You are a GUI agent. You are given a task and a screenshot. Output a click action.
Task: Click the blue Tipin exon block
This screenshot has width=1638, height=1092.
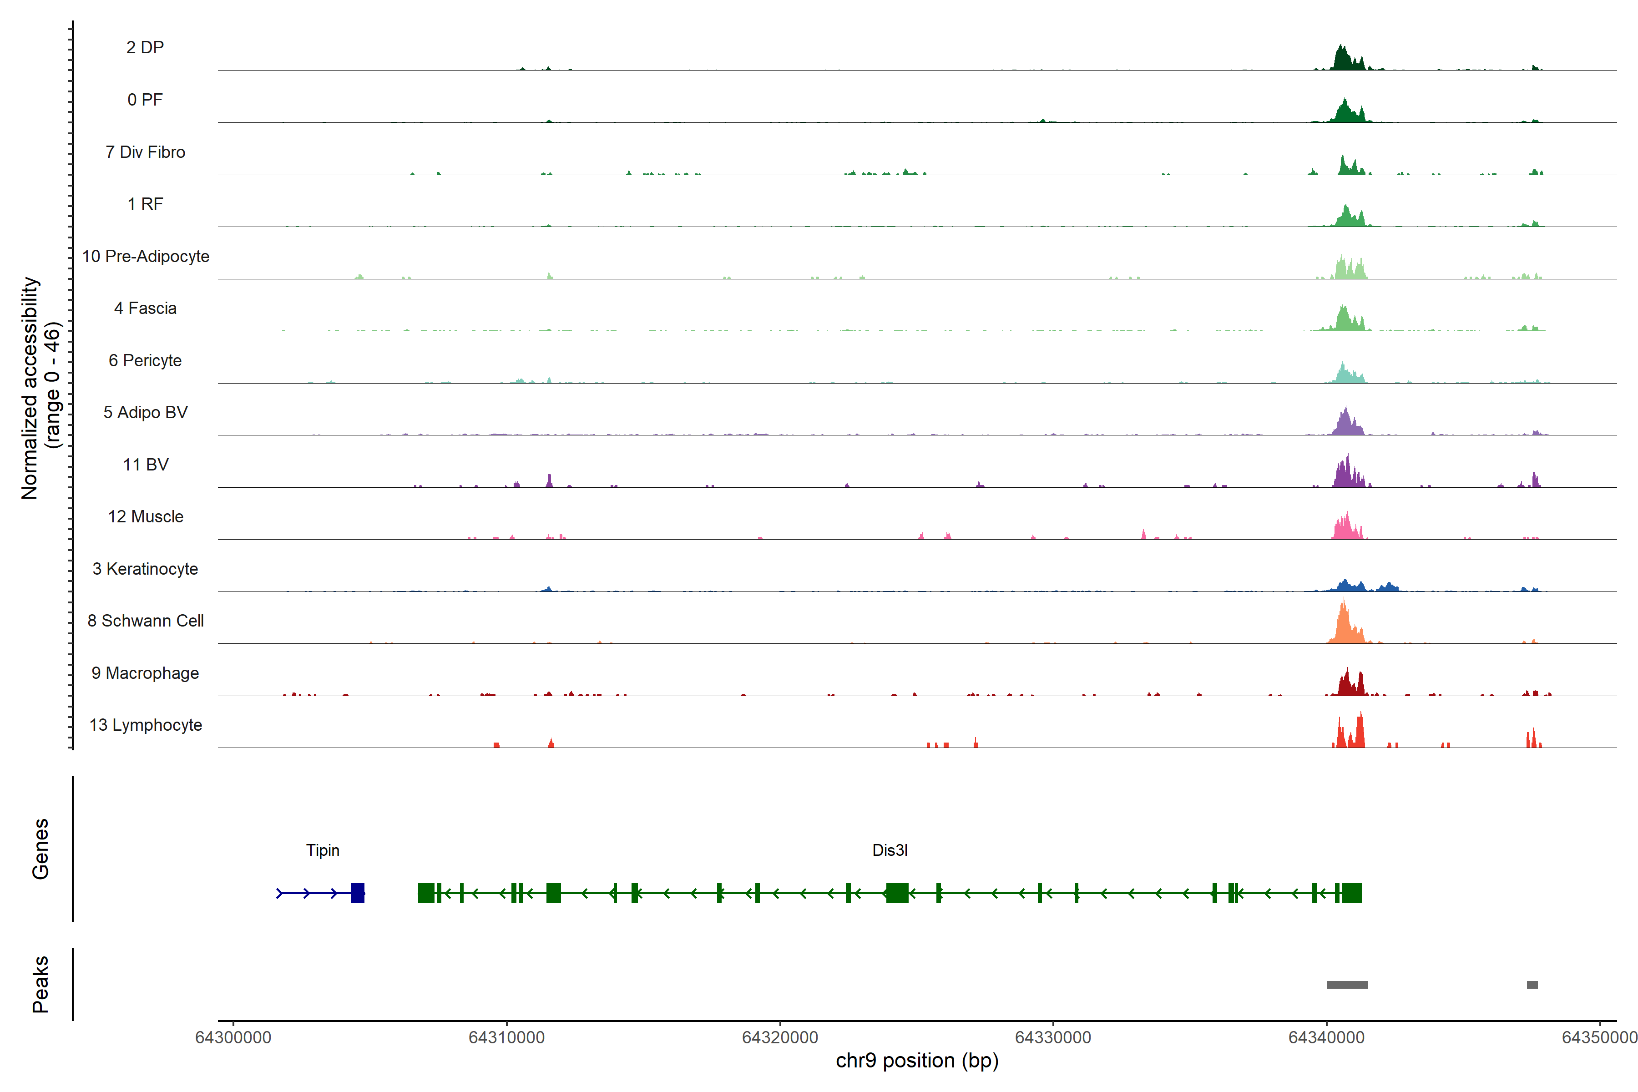pyautogui.click(x=357, y=893)
